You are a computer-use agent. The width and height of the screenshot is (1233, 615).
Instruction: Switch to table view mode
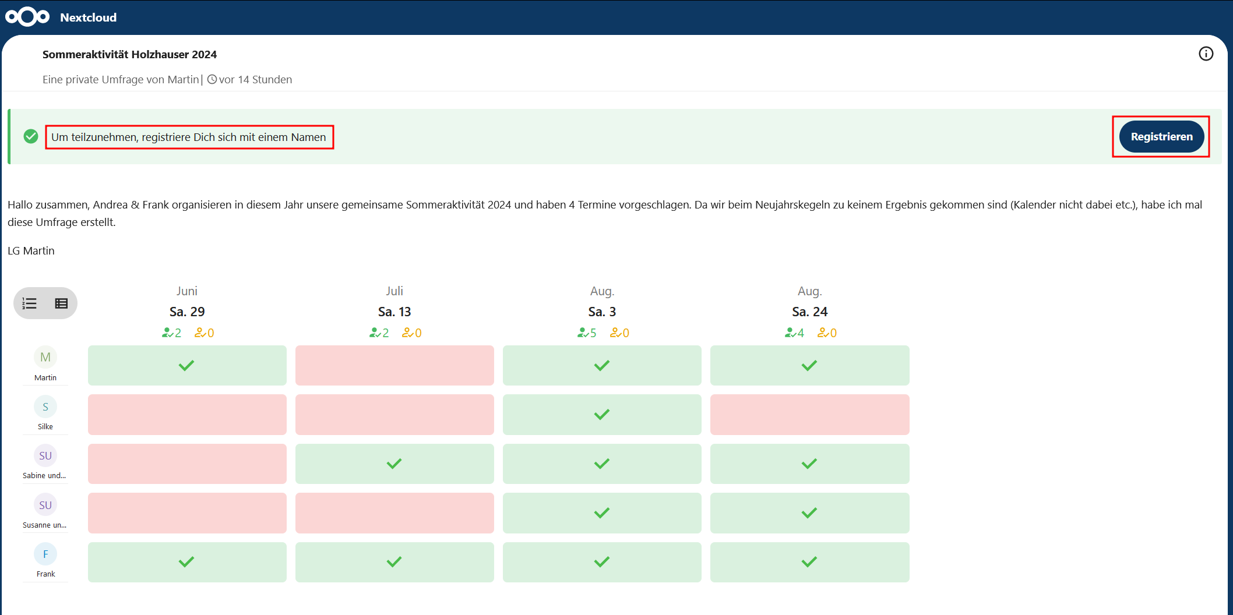point(61,303)
